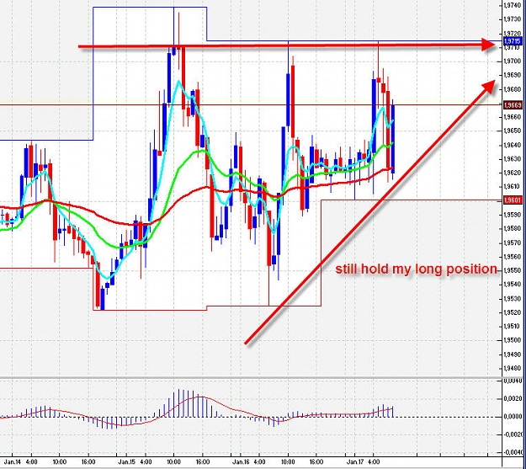Select the 1,9700 price axis label
This screenshot has height=469, width=526.
click(x=513, y=61)
